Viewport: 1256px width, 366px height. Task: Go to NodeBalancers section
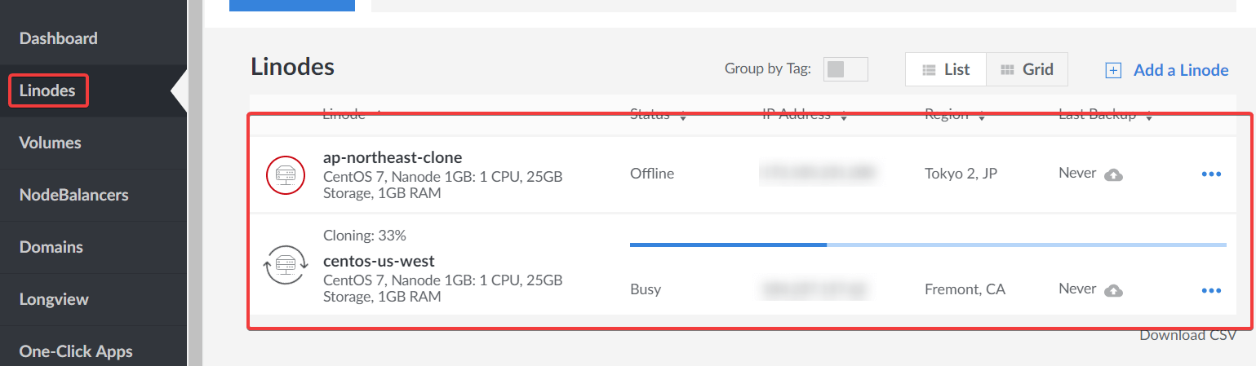[x=73, y=195]
